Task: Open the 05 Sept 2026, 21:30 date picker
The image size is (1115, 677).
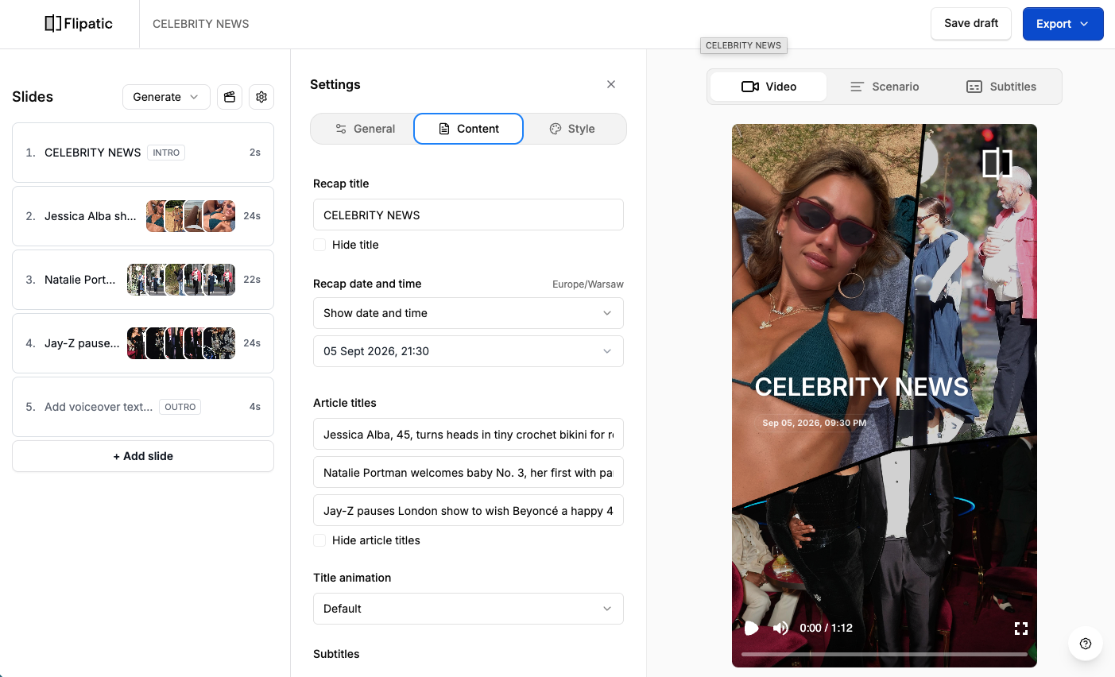Action: click(x=468, y=351)
